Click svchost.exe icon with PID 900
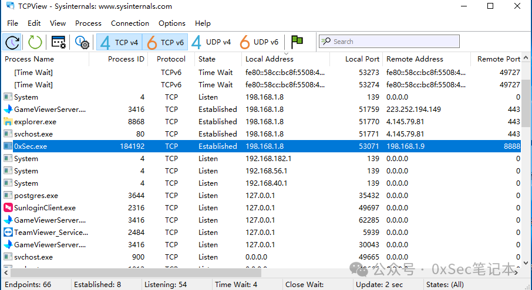This screenshot has width=532, height=290. click(x=8, y=257)
